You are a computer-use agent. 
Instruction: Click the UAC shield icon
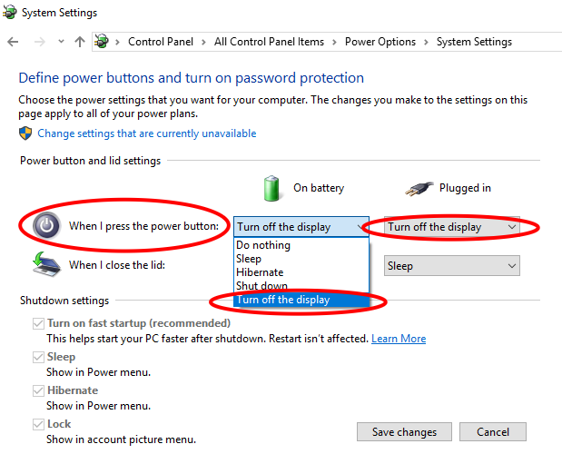coord(25,133)
